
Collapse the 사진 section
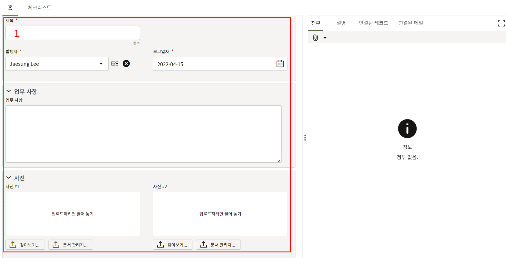tap(9, 178)
